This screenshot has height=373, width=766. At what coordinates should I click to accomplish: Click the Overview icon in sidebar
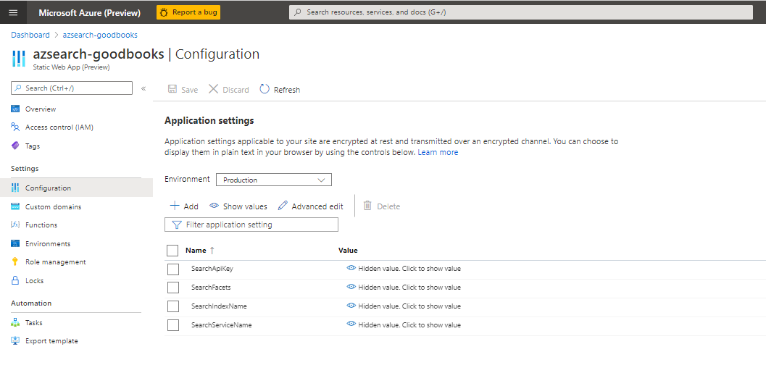click(15, 109)
